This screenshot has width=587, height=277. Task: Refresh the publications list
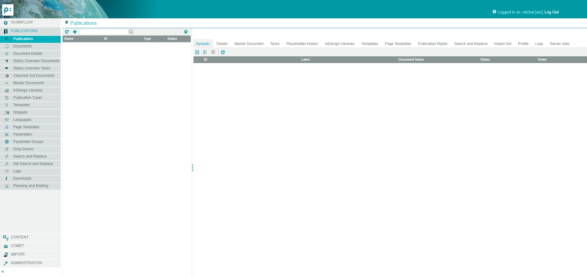[67, 32]
